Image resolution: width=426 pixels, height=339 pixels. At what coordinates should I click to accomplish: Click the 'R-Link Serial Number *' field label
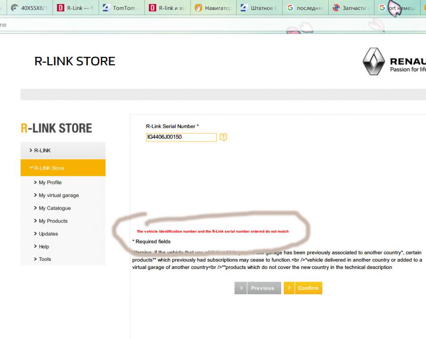point(172,127)
